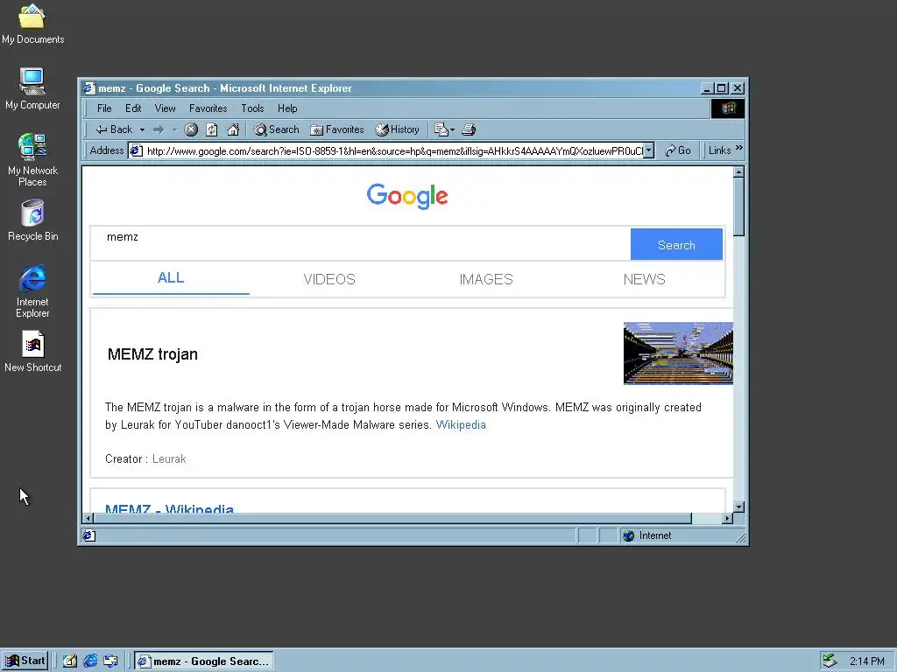The image size is (897, 672).
Task: Open the History toolbar pane
Action: click(x=398, y=129)
